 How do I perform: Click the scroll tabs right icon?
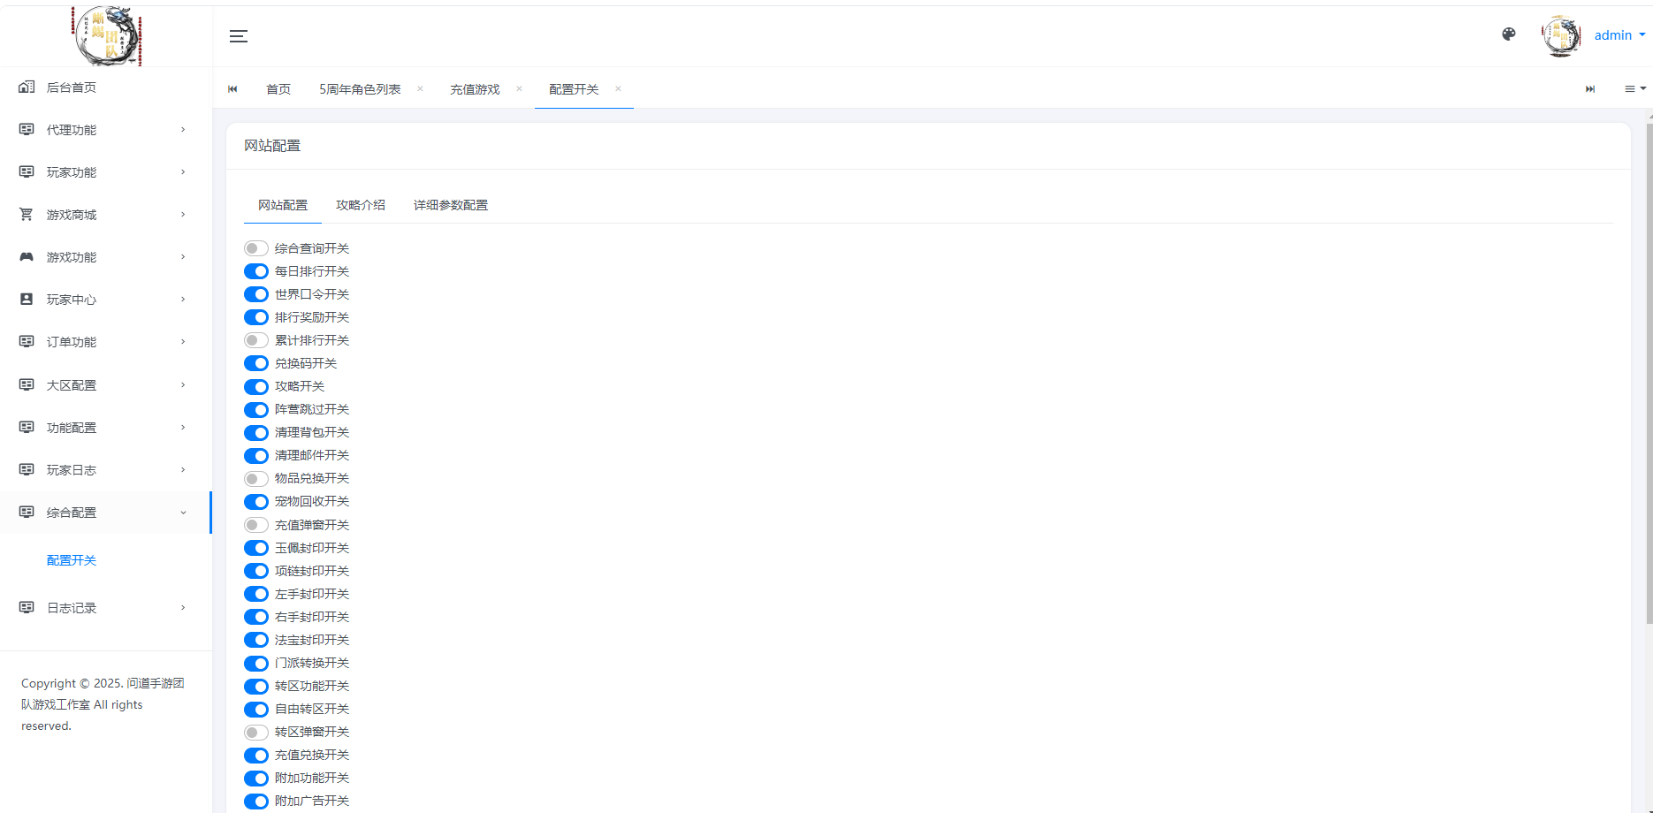pyautogui.click(x=1590, y=89)
